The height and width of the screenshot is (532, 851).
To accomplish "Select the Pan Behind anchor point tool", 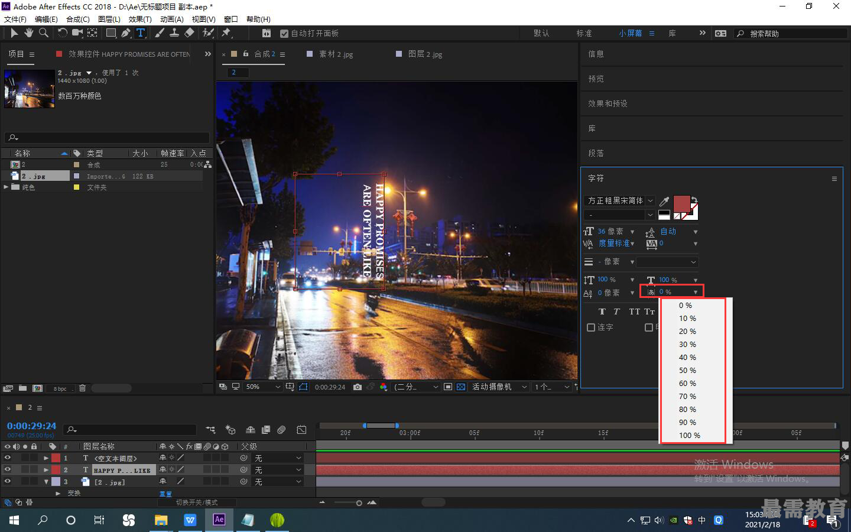I will pyautogui.click(x=93, y=33).
